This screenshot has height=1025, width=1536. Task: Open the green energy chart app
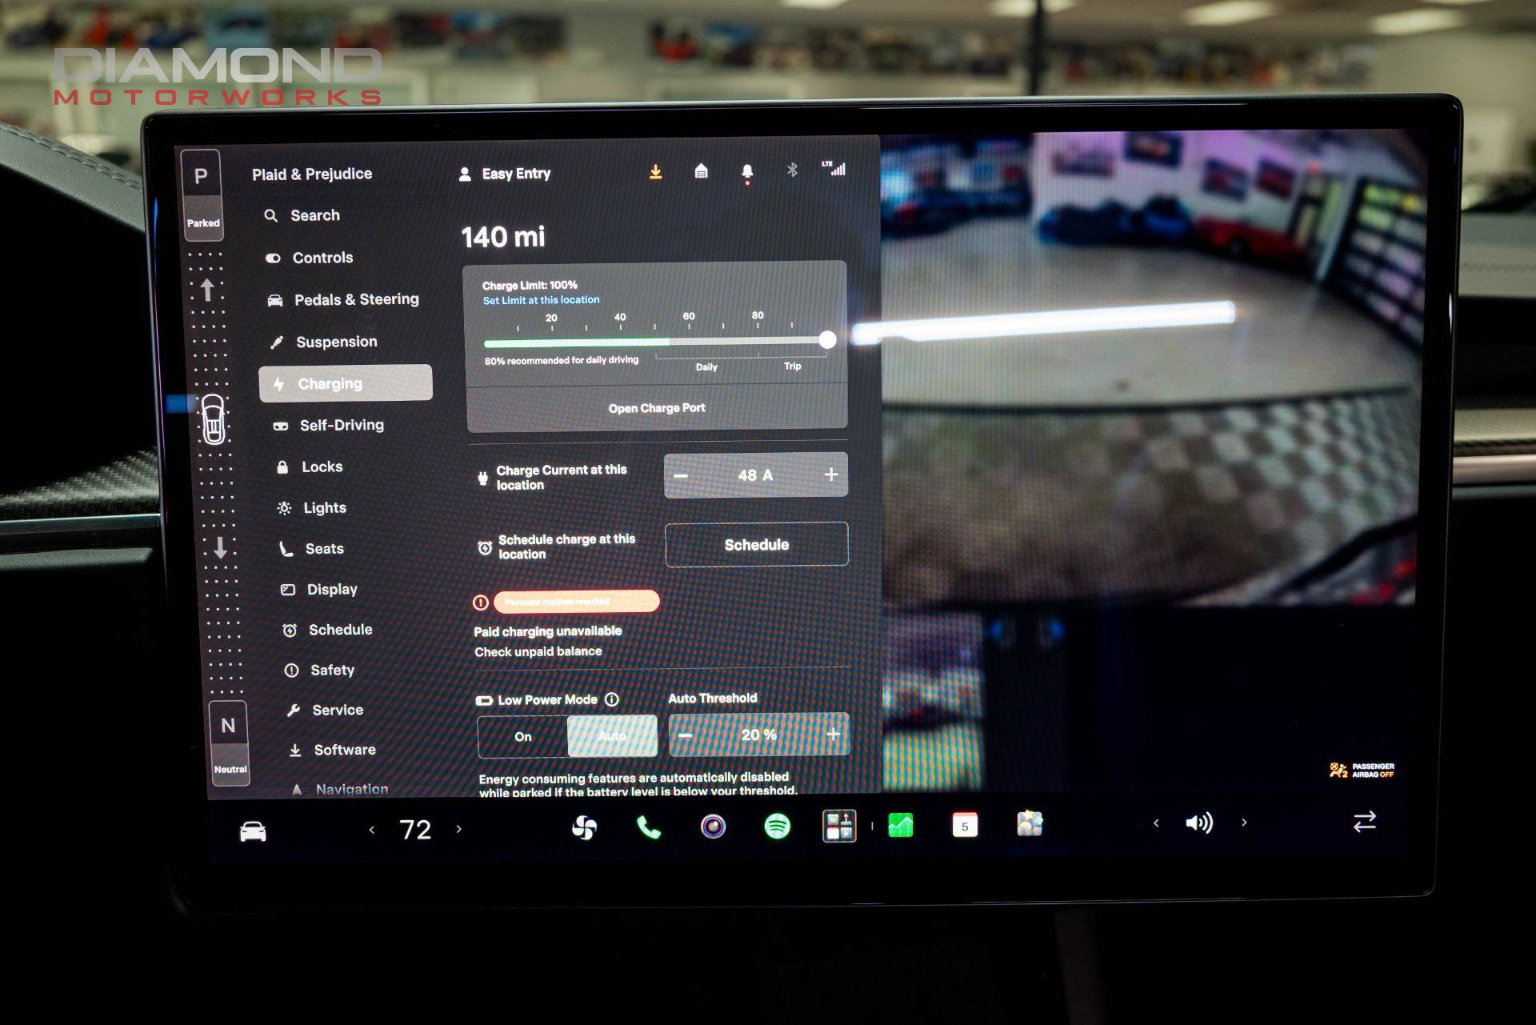coord(901,825)
